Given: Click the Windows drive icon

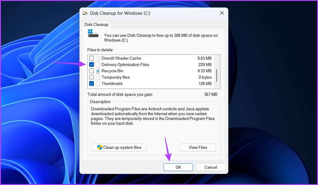Looking at the screenshot, I should coord(93,33).
